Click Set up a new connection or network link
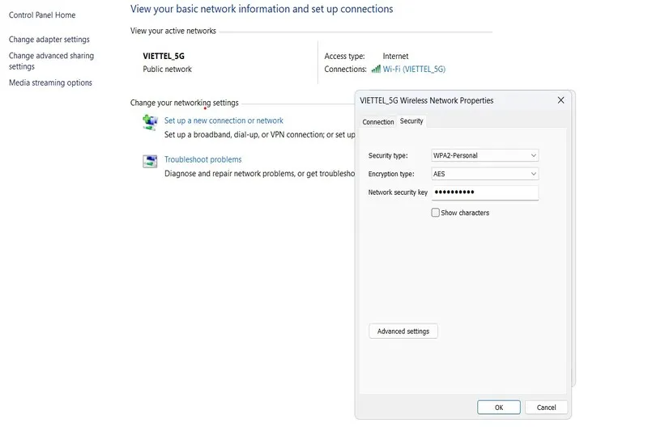 (224, 120)
